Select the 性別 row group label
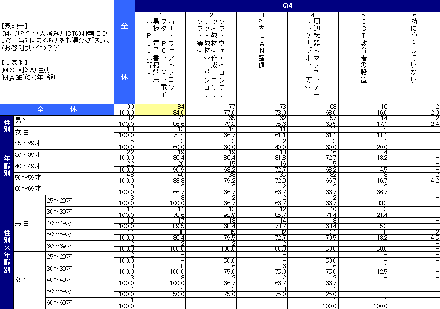Image resolution: width=440 pixels, height=309 pixels. (x=7, y=126)
